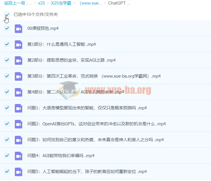Deselect the 问题4 AGI幸福 file checkbox

point(7,156)
